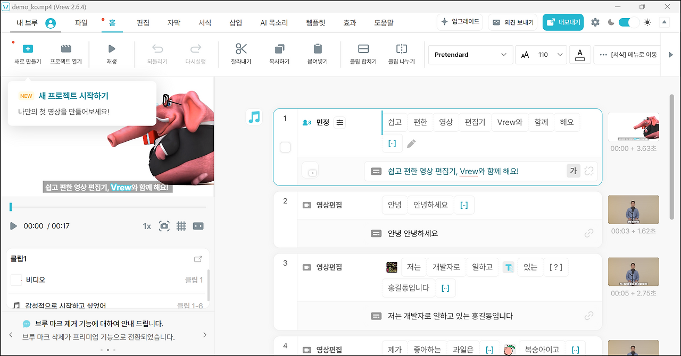
Task: Click the video insert icon in clip 1 caption row
Action: (x=310, y=171)
